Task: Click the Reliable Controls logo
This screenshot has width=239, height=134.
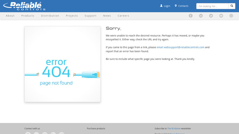Action: click(x=24, y=6)
